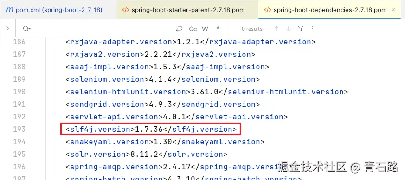The width and height of the screenshot is (405, 180).
Task: Click line number 194 in the gutter
Action: coord(19,142)
